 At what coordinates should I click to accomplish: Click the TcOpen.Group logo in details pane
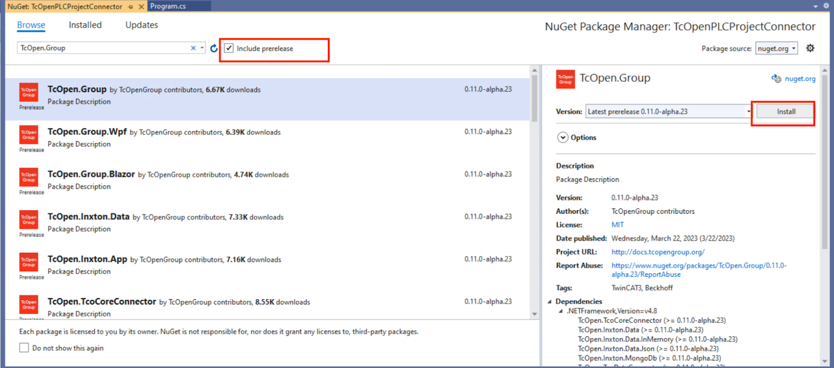(x=566, y=79)
